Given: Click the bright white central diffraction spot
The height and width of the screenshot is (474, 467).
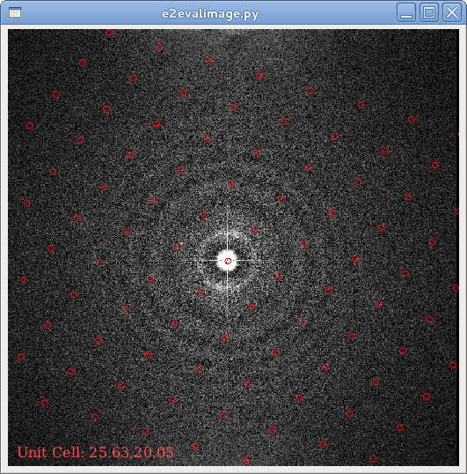Looking at the screenshot, I should tap(228, 261).
